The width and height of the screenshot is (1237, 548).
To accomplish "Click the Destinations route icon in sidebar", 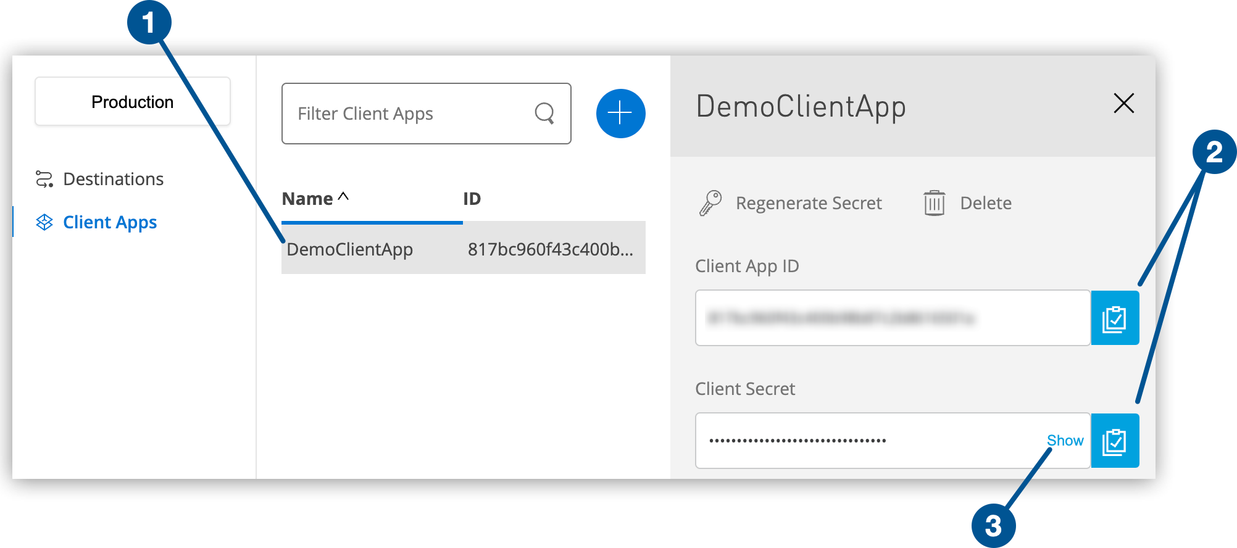I will click(x=44, y=179).
